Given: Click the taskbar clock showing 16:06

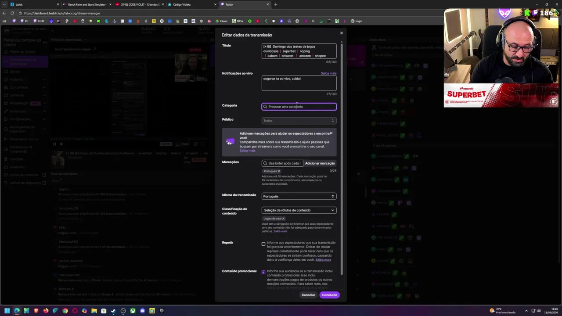Looking at the screenshot, I should pyautogui.click(x=551, y=311).
